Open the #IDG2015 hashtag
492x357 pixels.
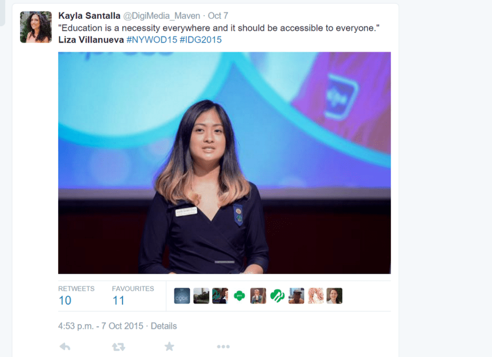pyautogui.click(x=201, y=40)
